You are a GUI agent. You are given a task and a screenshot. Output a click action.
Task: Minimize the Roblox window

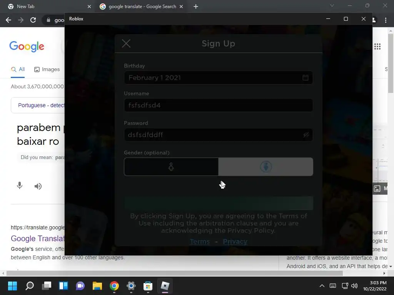328,19
